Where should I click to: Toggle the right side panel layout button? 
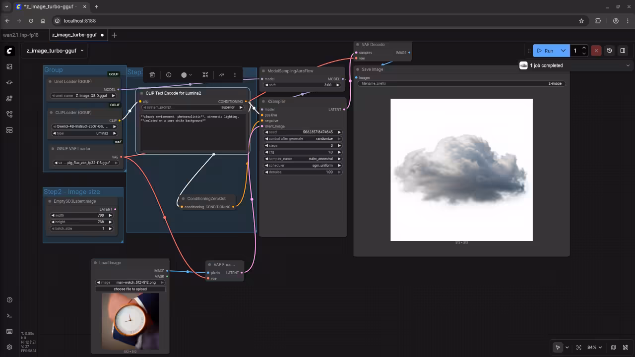pyautogui.click(x=623, y=51)
